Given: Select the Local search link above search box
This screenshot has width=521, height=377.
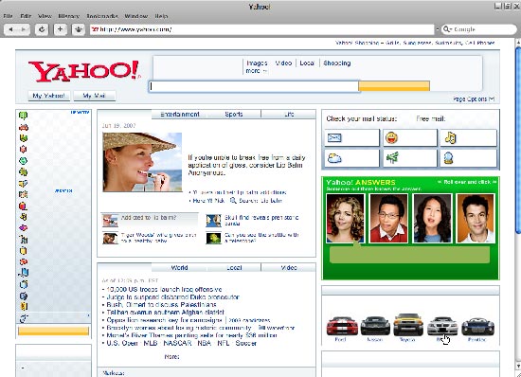Looking at the screenshot, I should [307, 63].
